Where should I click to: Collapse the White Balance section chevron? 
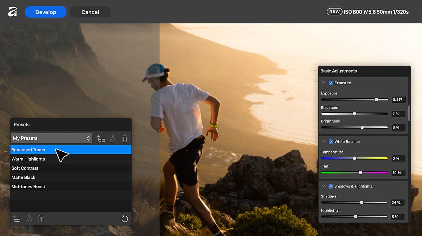324,142
